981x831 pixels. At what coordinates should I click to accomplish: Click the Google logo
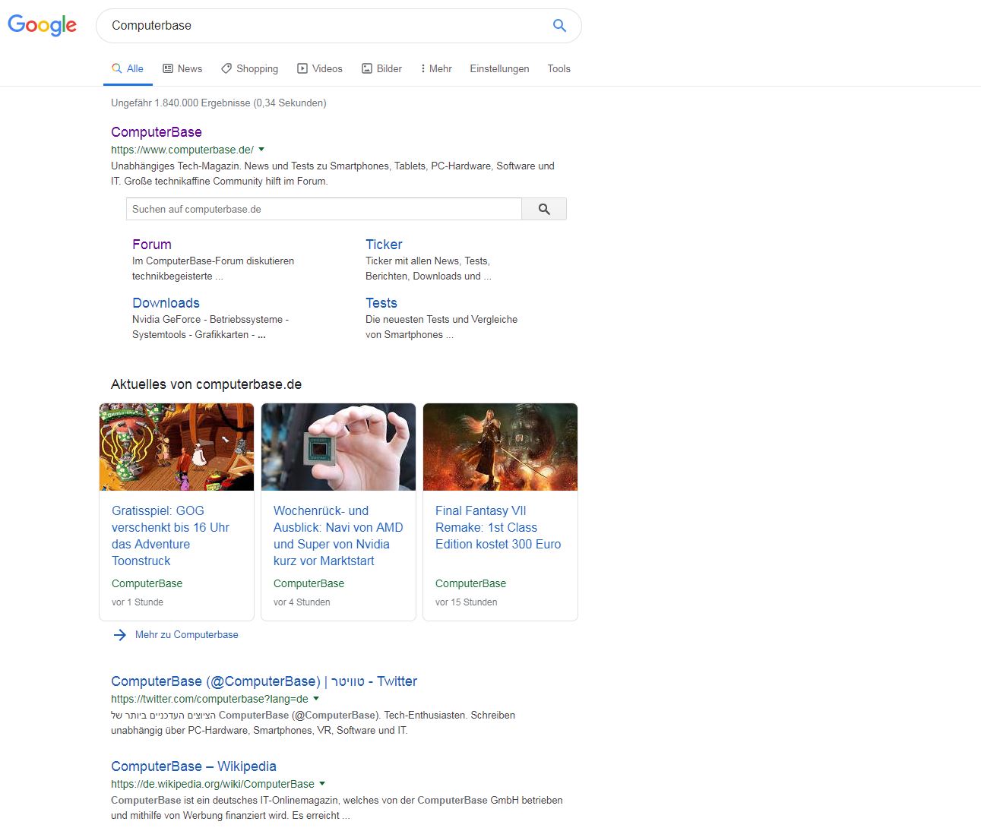pyautogui.click(x=42, y=25)
